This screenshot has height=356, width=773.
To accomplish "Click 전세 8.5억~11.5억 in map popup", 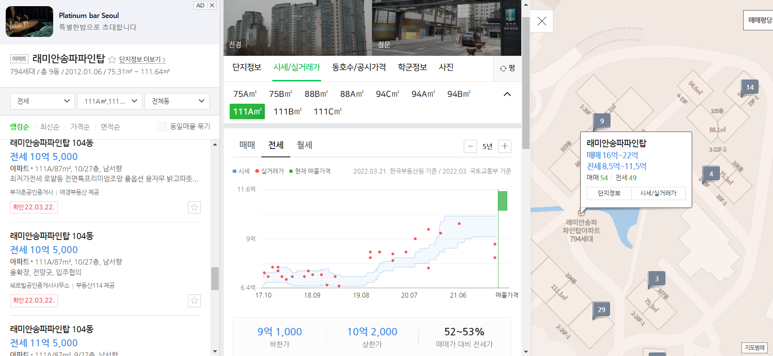I will pos(617,166).
